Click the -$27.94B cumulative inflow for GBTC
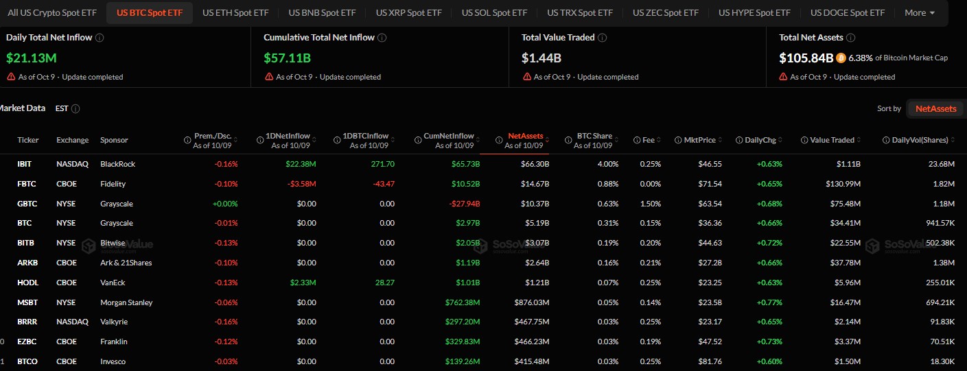This screenshot has width=967, height=371. click(x=464, y=204)
